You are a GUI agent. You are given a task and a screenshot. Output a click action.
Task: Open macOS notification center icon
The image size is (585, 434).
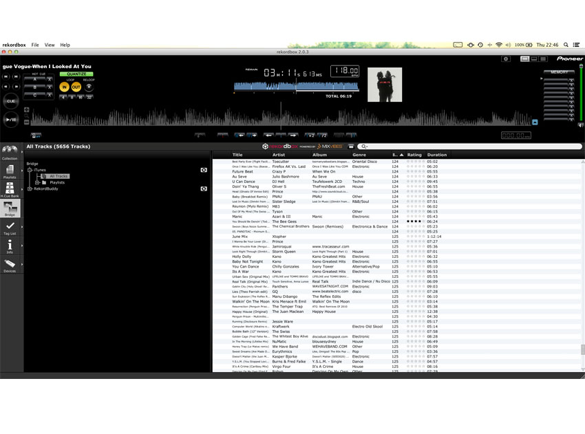(x=577, y=45)
